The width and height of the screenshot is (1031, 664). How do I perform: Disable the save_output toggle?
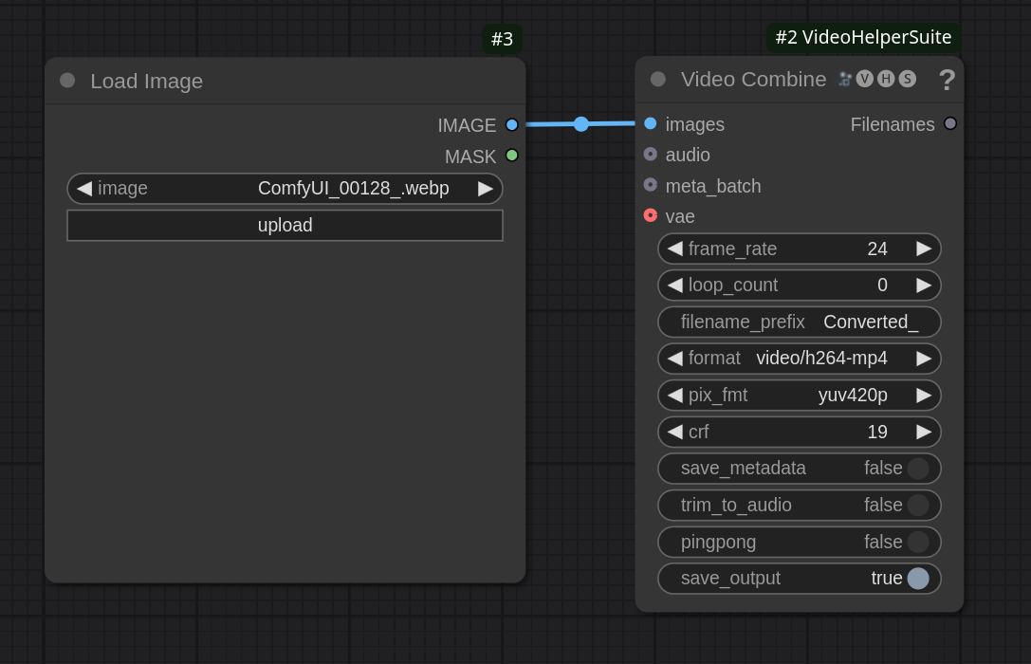(917, 579)
